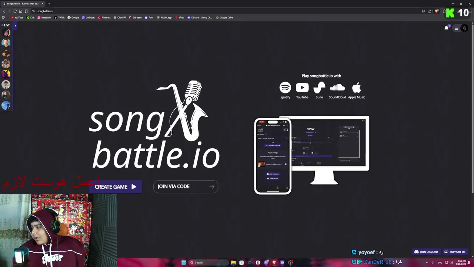This screenshot has height=267, width=474.
Task: Click the share page icon
Action: click(430, 11)
